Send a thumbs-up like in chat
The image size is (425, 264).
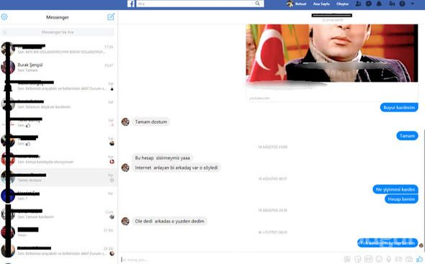point(420,259)
